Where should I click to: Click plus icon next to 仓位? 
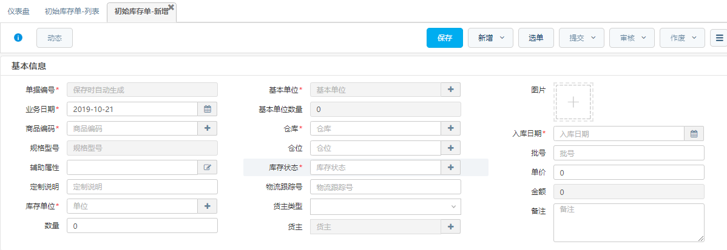tap(451, 148)
